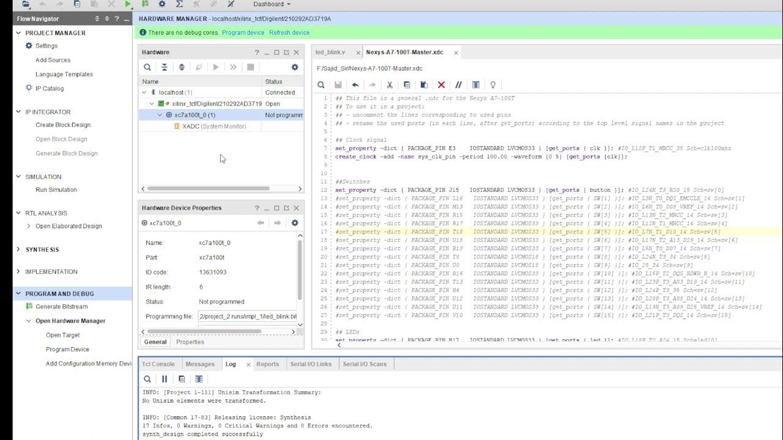Open Hardware panel settings gear
783x440 pixels.
click(x=295, y=67)
